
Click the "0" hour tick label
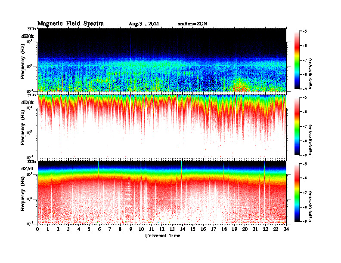pyautogui.click(x=37, y=229)
